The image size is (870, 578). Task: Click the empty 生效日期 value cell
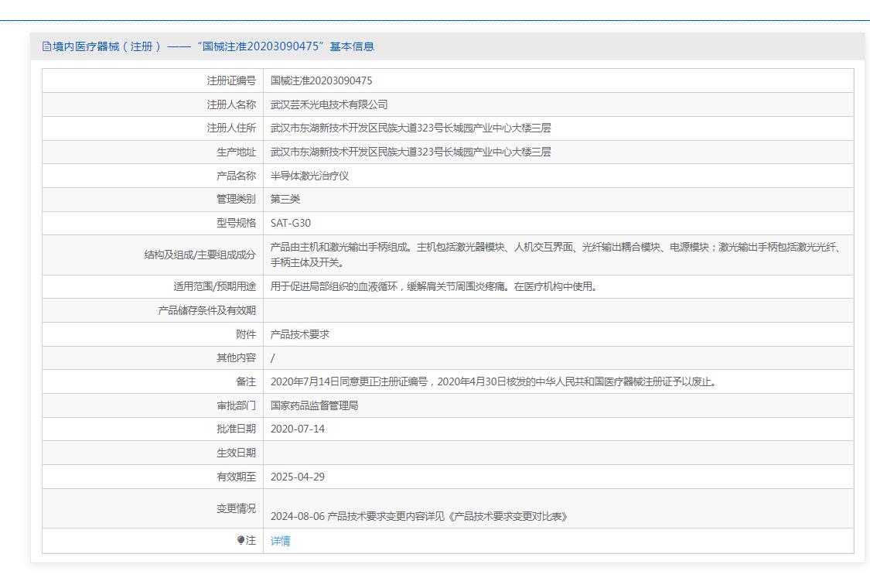click(558, 453)
